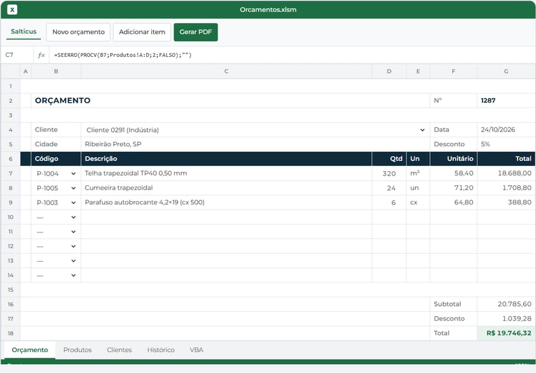The image size is (536, 373).
Task: Click the quantity 320 cell
Action: click(x=389, y=174)
